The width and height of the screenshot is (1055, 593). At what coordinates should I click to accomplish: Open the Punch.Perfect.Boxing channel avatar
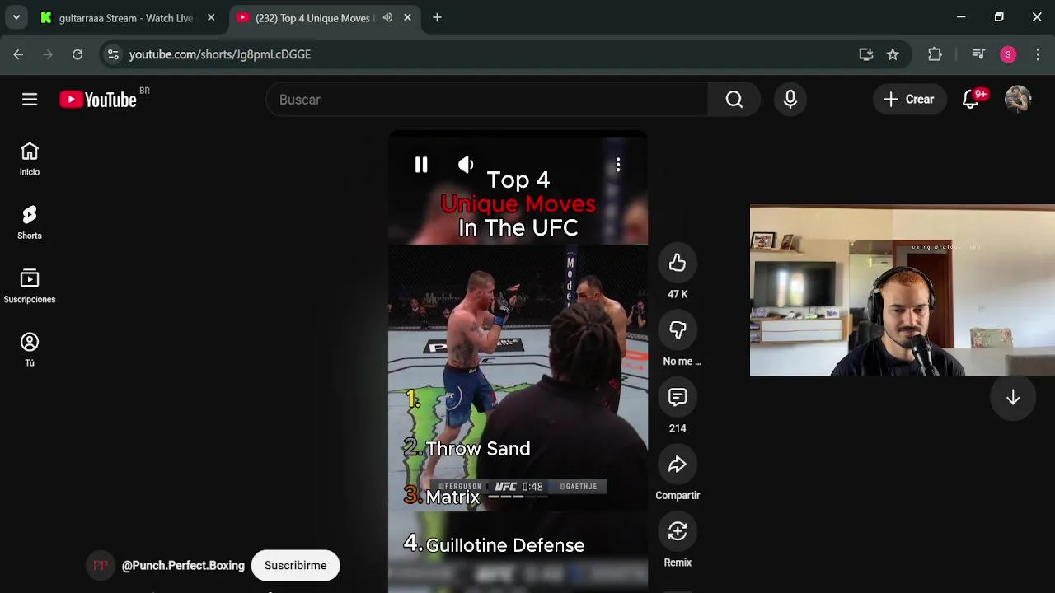tap(101, 565)
